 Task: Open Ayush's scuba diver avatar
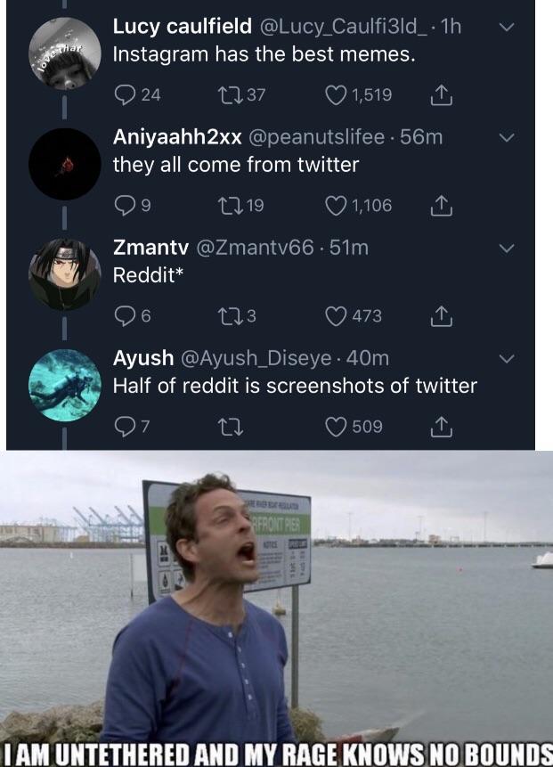64,385
